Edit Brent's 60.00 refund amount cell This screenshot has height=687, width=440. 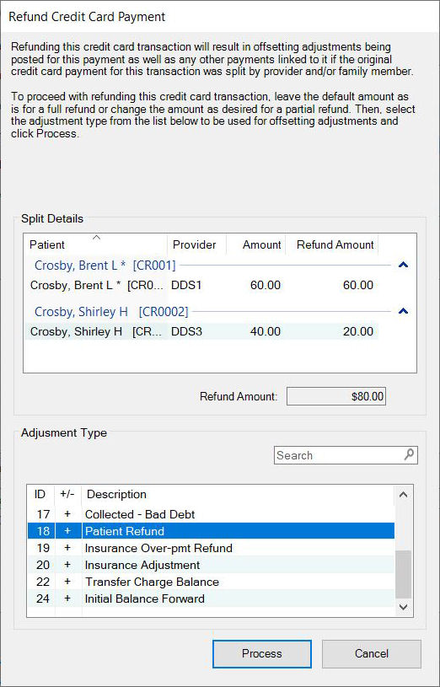click(332, 286)
